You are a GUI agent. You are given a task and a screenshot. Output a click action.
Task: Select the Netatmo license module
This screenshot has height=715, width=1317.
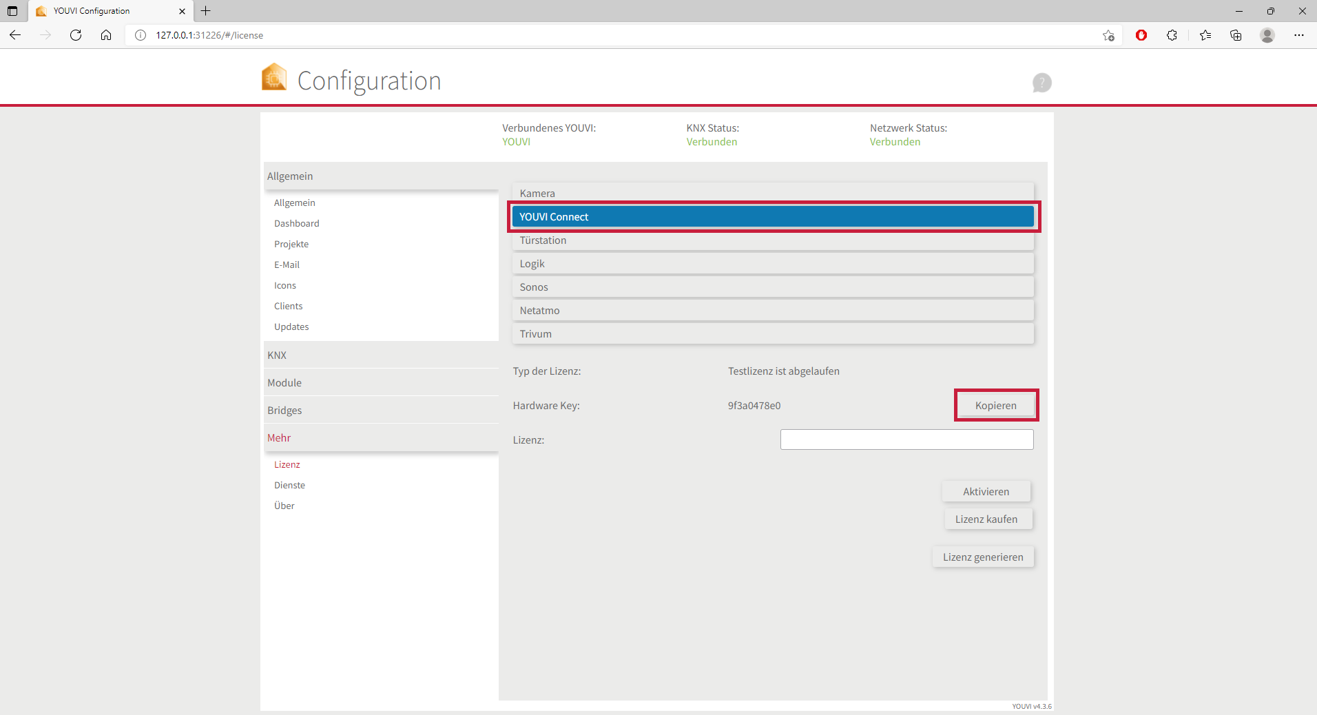tap(773, 310)
